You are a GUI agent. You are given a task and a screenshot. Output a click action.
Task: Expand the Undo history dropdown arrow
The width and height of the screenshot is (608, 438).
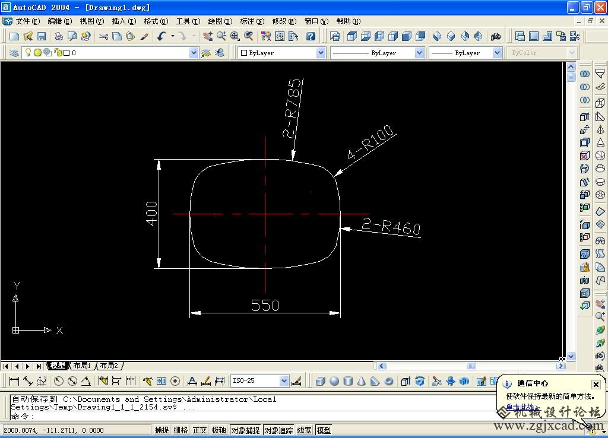click(x=173, y=36)
